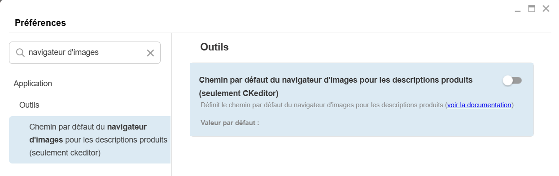This screenshot has height=176, width=559.
Task: Click the Préférences window title
Action: [x=40, y=23]
